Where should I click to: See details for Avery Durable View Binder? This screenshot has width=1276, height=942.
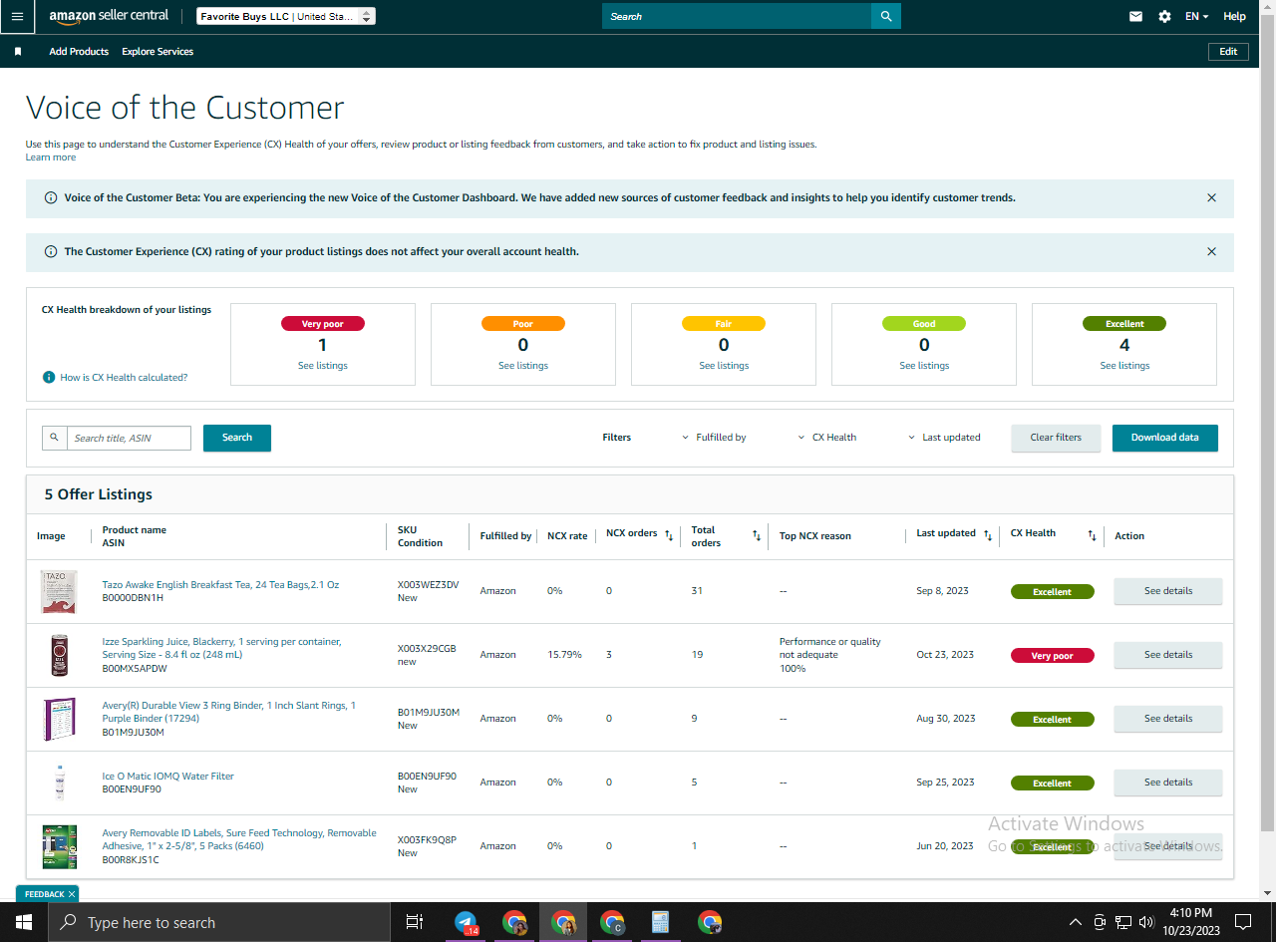tap(1167, 719)
